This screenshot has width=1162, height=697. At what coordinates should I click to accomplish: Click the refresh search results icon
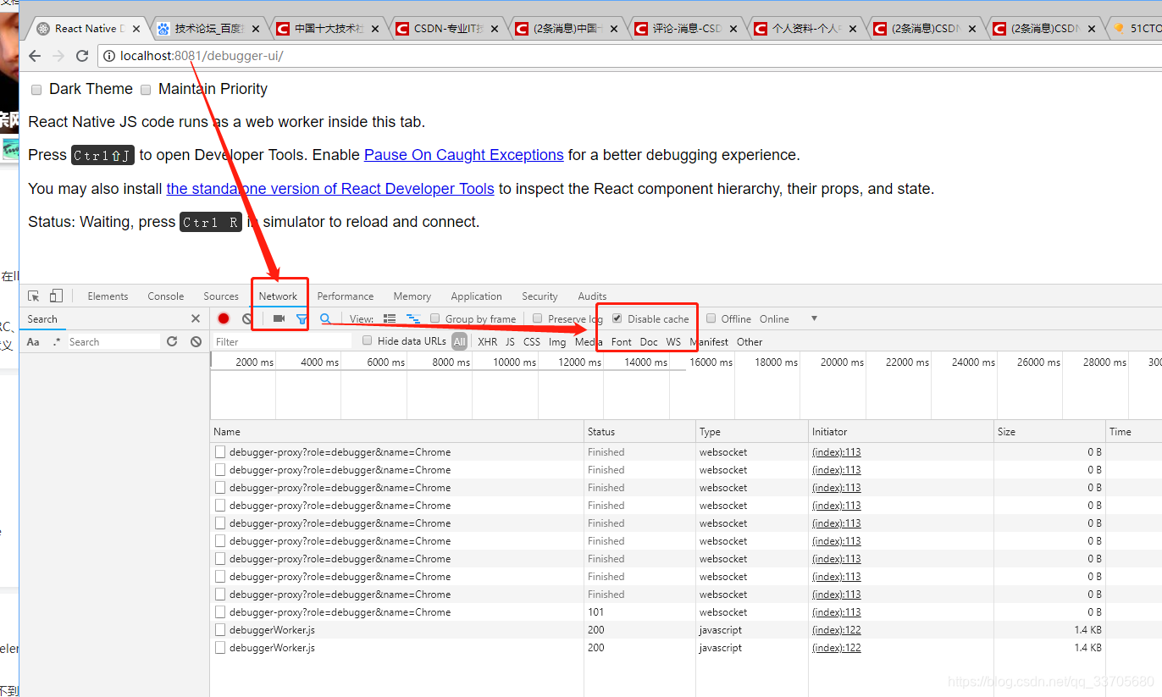click(x=172, y=342)
